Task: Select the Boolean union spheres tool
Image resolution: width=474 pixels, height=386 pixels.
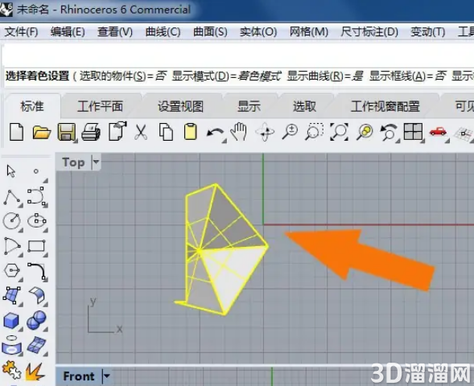Action: point(36,320)
